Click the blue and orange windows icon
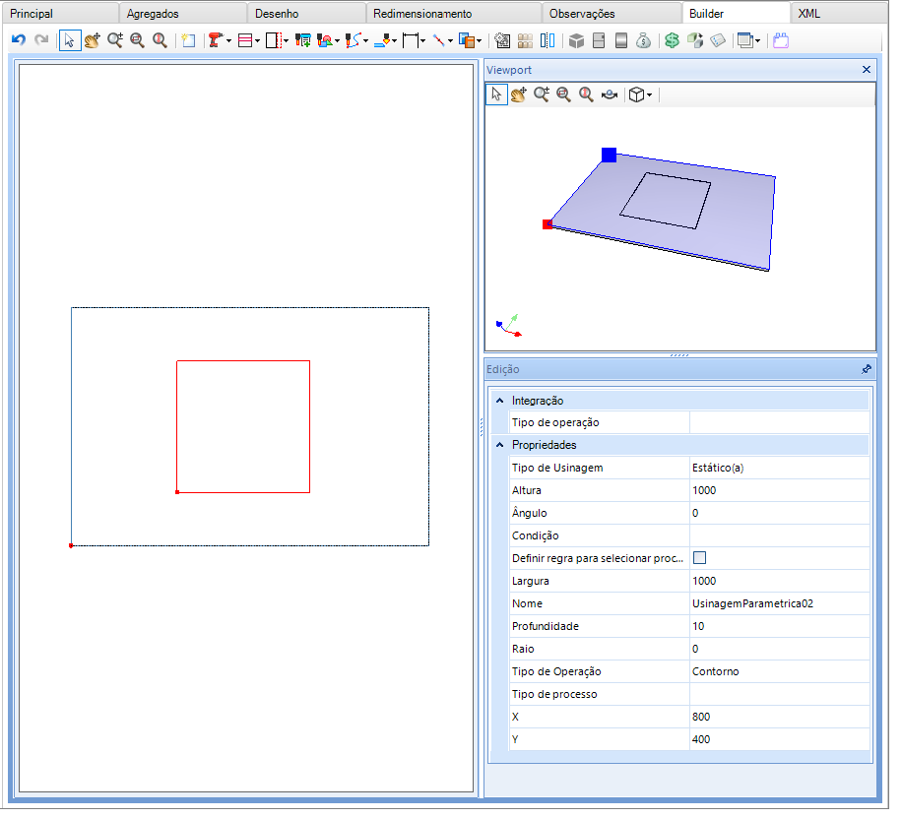Image resolution: width=902 pixels, height=818 pixels. 467,40
